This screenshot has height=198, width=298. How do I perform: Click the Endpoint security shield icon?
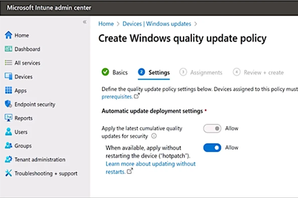8,104
